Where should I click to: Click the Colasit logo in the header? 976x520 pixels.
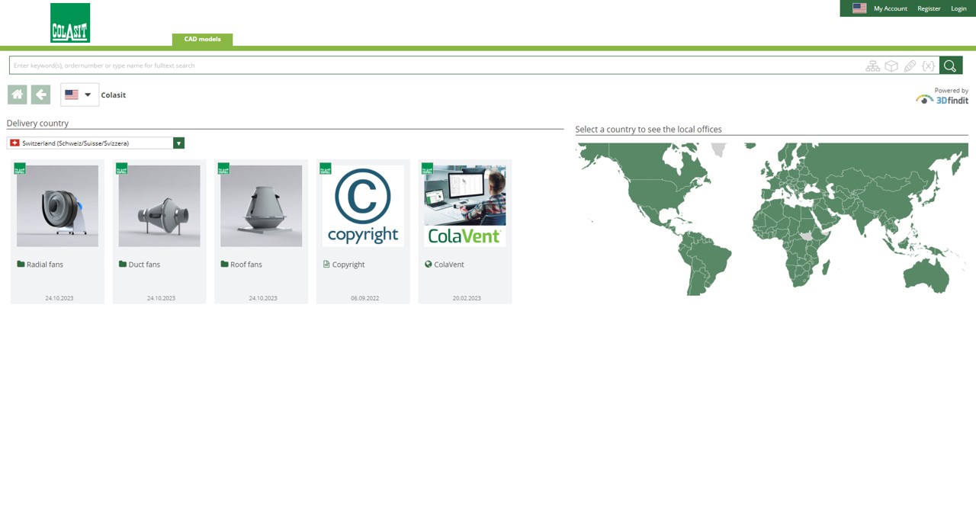click(69, 22)
